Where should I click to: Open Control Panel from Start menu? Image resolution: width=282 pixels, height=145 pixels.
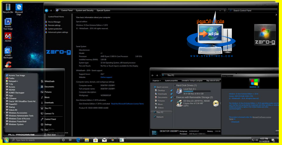pos(50,119)
